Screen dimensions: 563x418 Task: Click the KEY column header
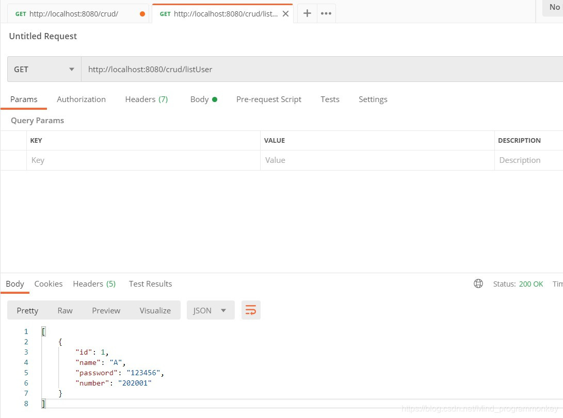36,141
